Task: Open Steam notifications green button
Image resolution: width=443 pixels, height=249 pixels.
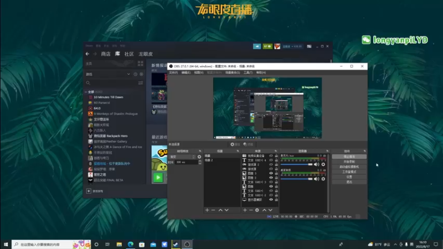Action: (267, 46)
